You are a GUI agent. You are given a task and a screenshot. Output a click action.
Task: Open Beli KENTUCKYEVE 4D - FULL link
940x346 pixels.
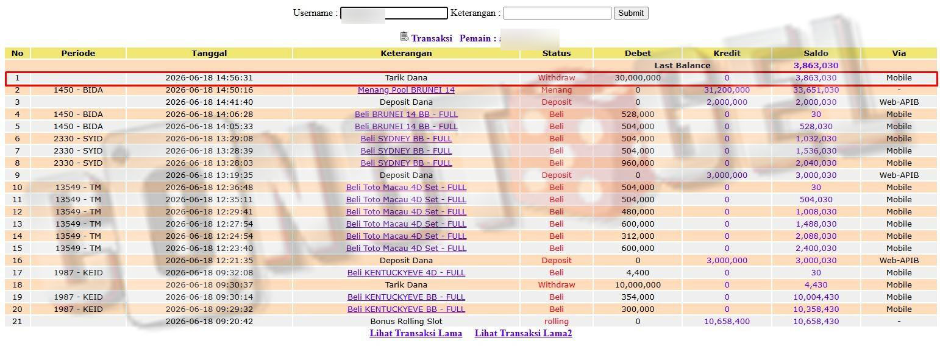point(406,272)
